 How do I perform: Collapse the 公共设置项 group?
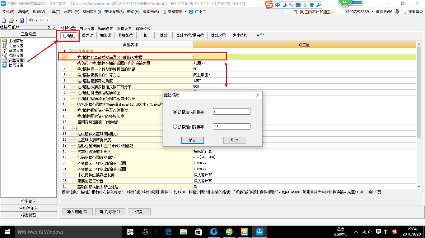coord(71,51)
